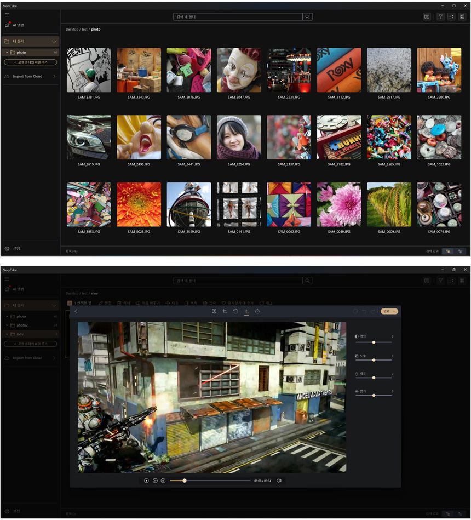Toggle the preview pane icon in top window
471x520 pixels.
pos(427,16)
